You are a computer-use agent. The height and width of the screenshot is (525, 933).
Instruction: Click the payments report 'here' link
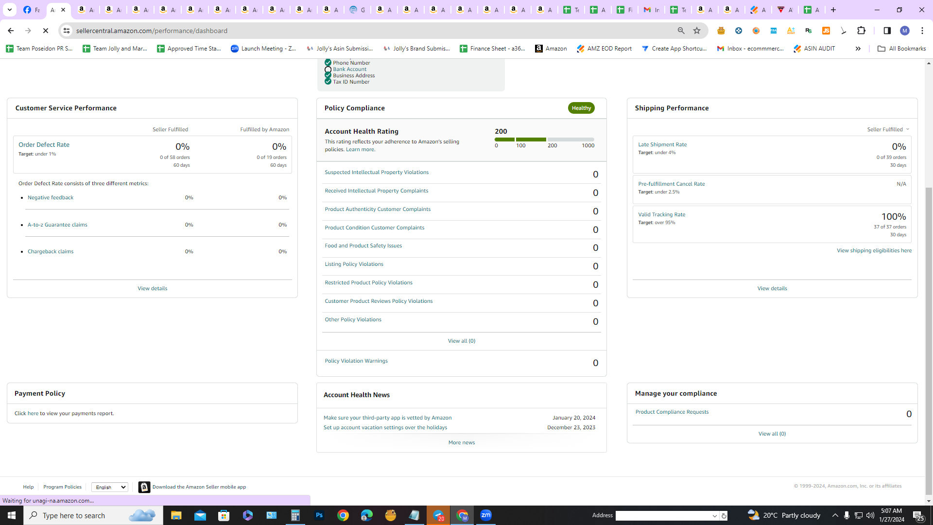[x=33, y=413]
